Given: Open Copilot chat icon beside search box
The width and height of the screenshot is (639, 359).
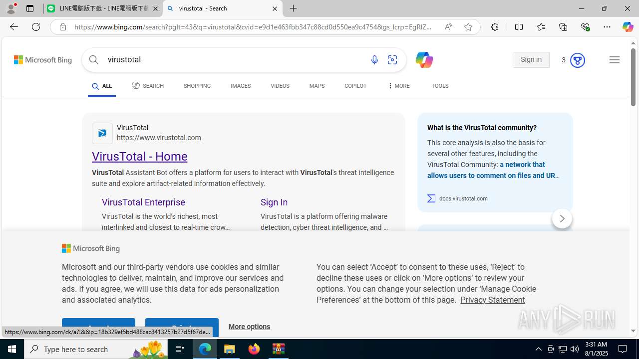Looking at the screenshot, I should point(424,60).
